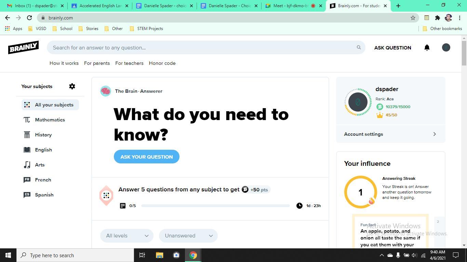Open the STEM Projects bookmarks folder

pyautogui.click(x=146, y=29)
